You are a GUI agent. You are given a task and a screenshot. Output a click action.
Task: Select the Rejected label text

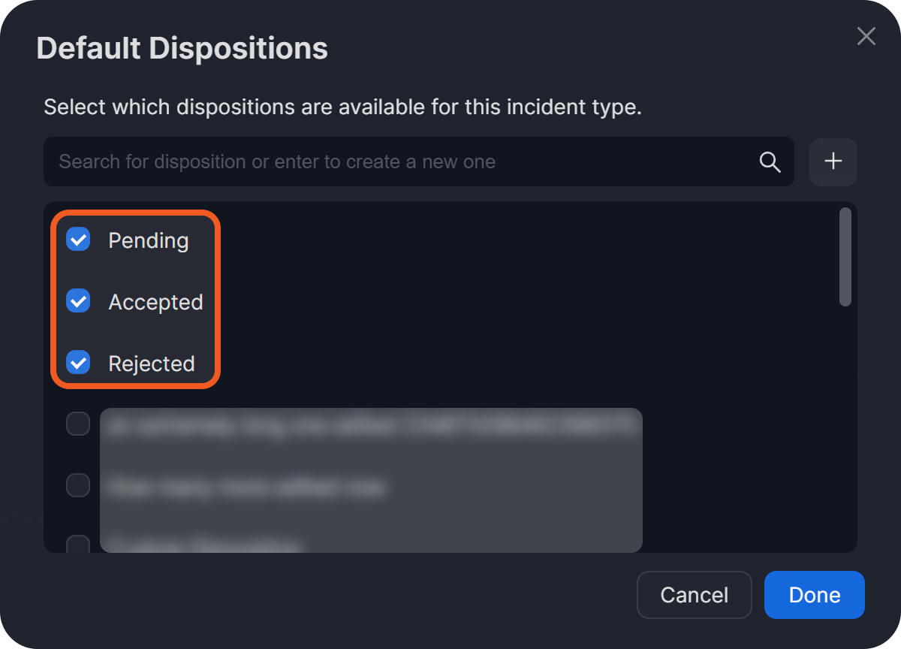click(152, 364)
